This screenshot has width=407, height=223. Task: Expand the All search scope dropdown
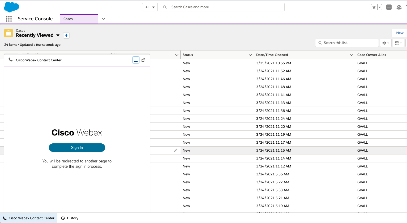tap(150, 7)
